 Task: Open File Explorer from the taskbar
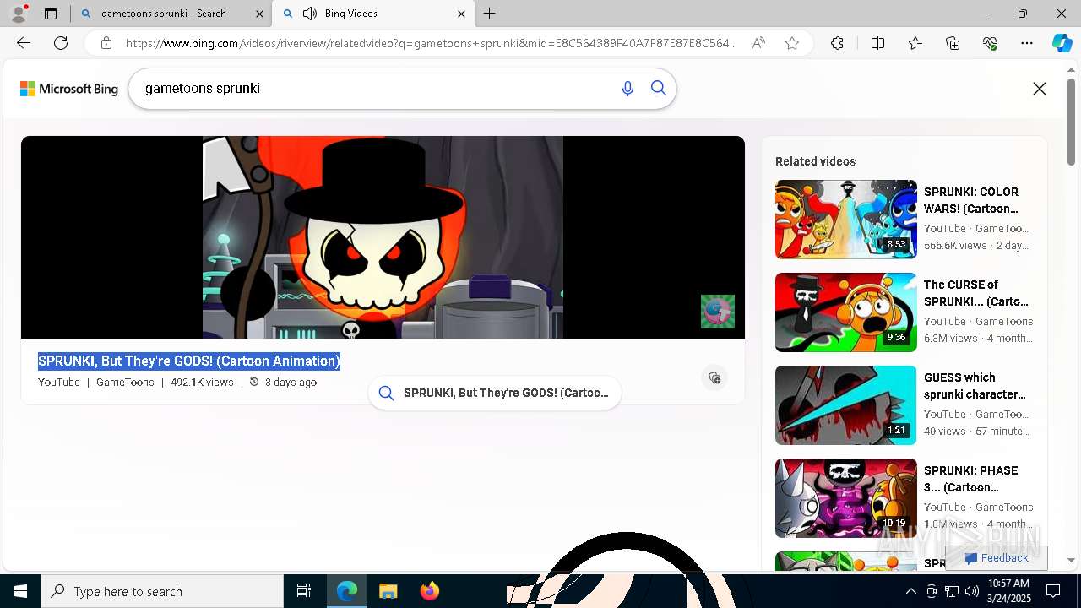pyautogui.click(x=388, y=591)
